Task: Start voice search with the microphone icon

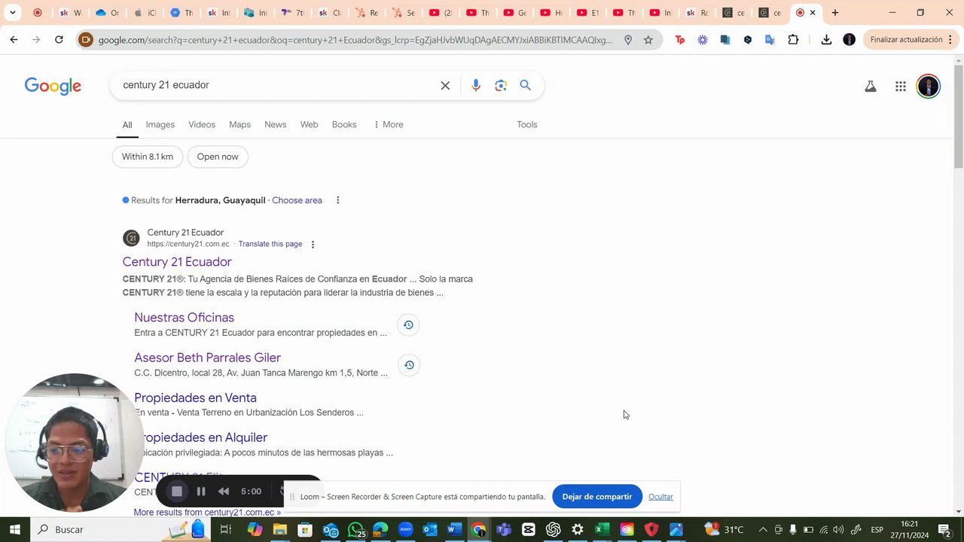Action: 475,85
